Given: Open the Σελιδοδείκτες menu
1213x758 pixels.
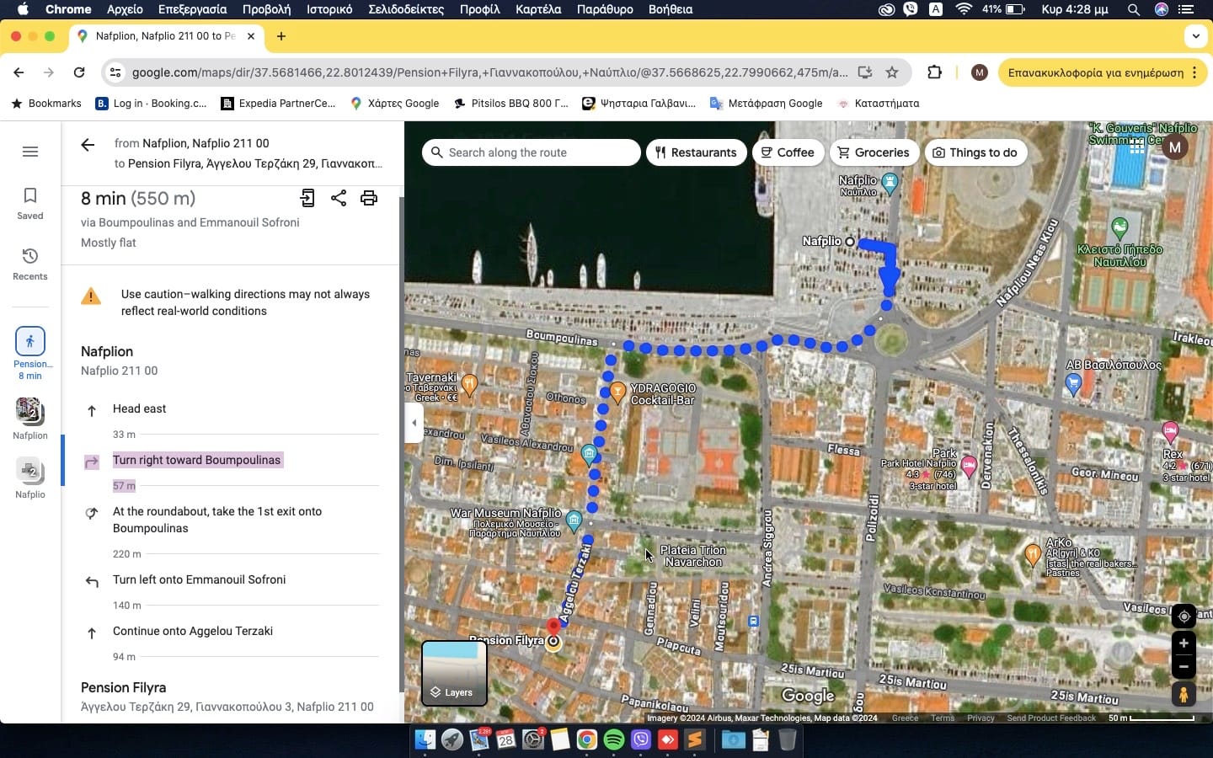Looking at the screenshot, I should [406, 9].
